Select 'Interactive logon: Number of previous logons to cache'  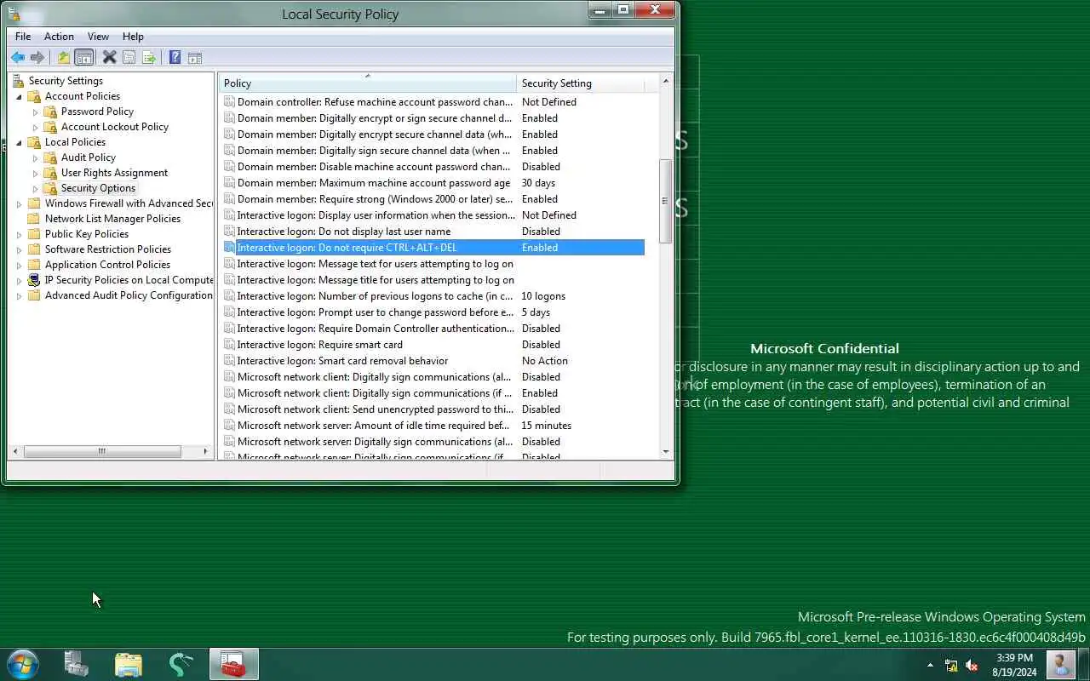point(433,296)
